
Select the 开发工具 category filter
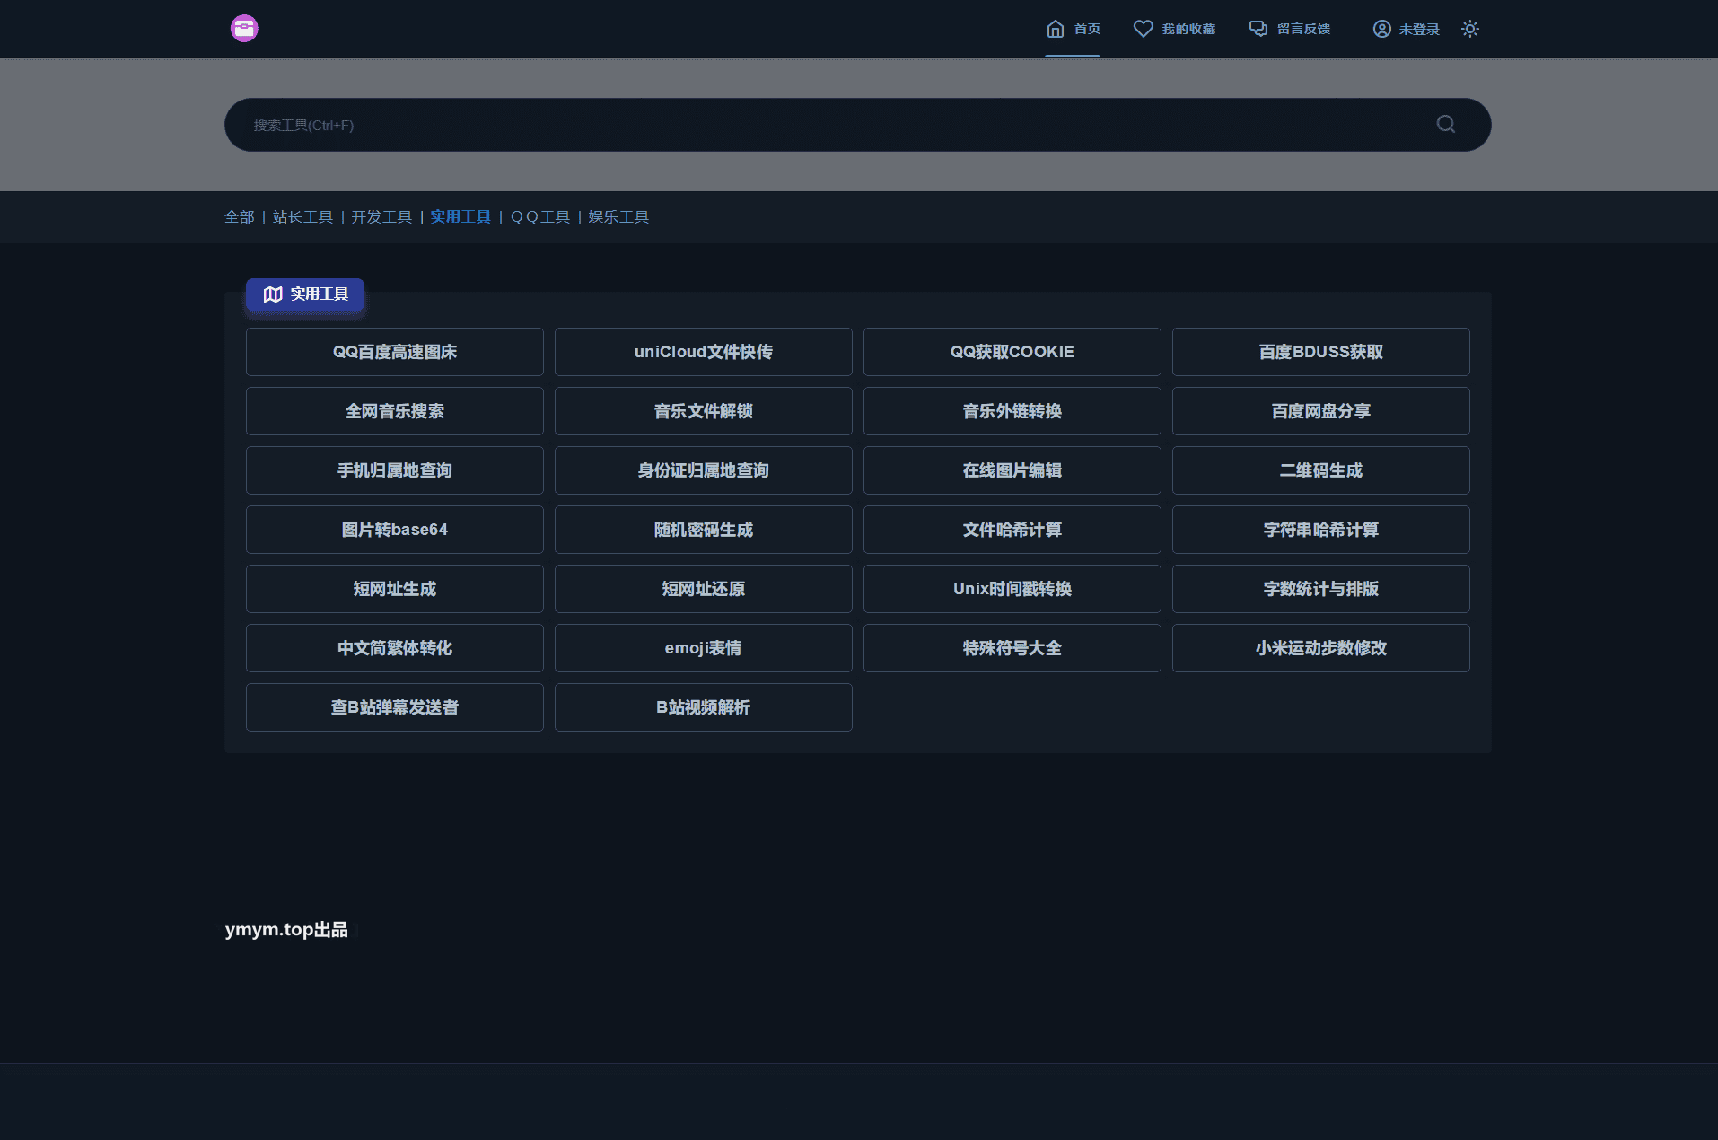pyautogui.click(x=381, y=217)
